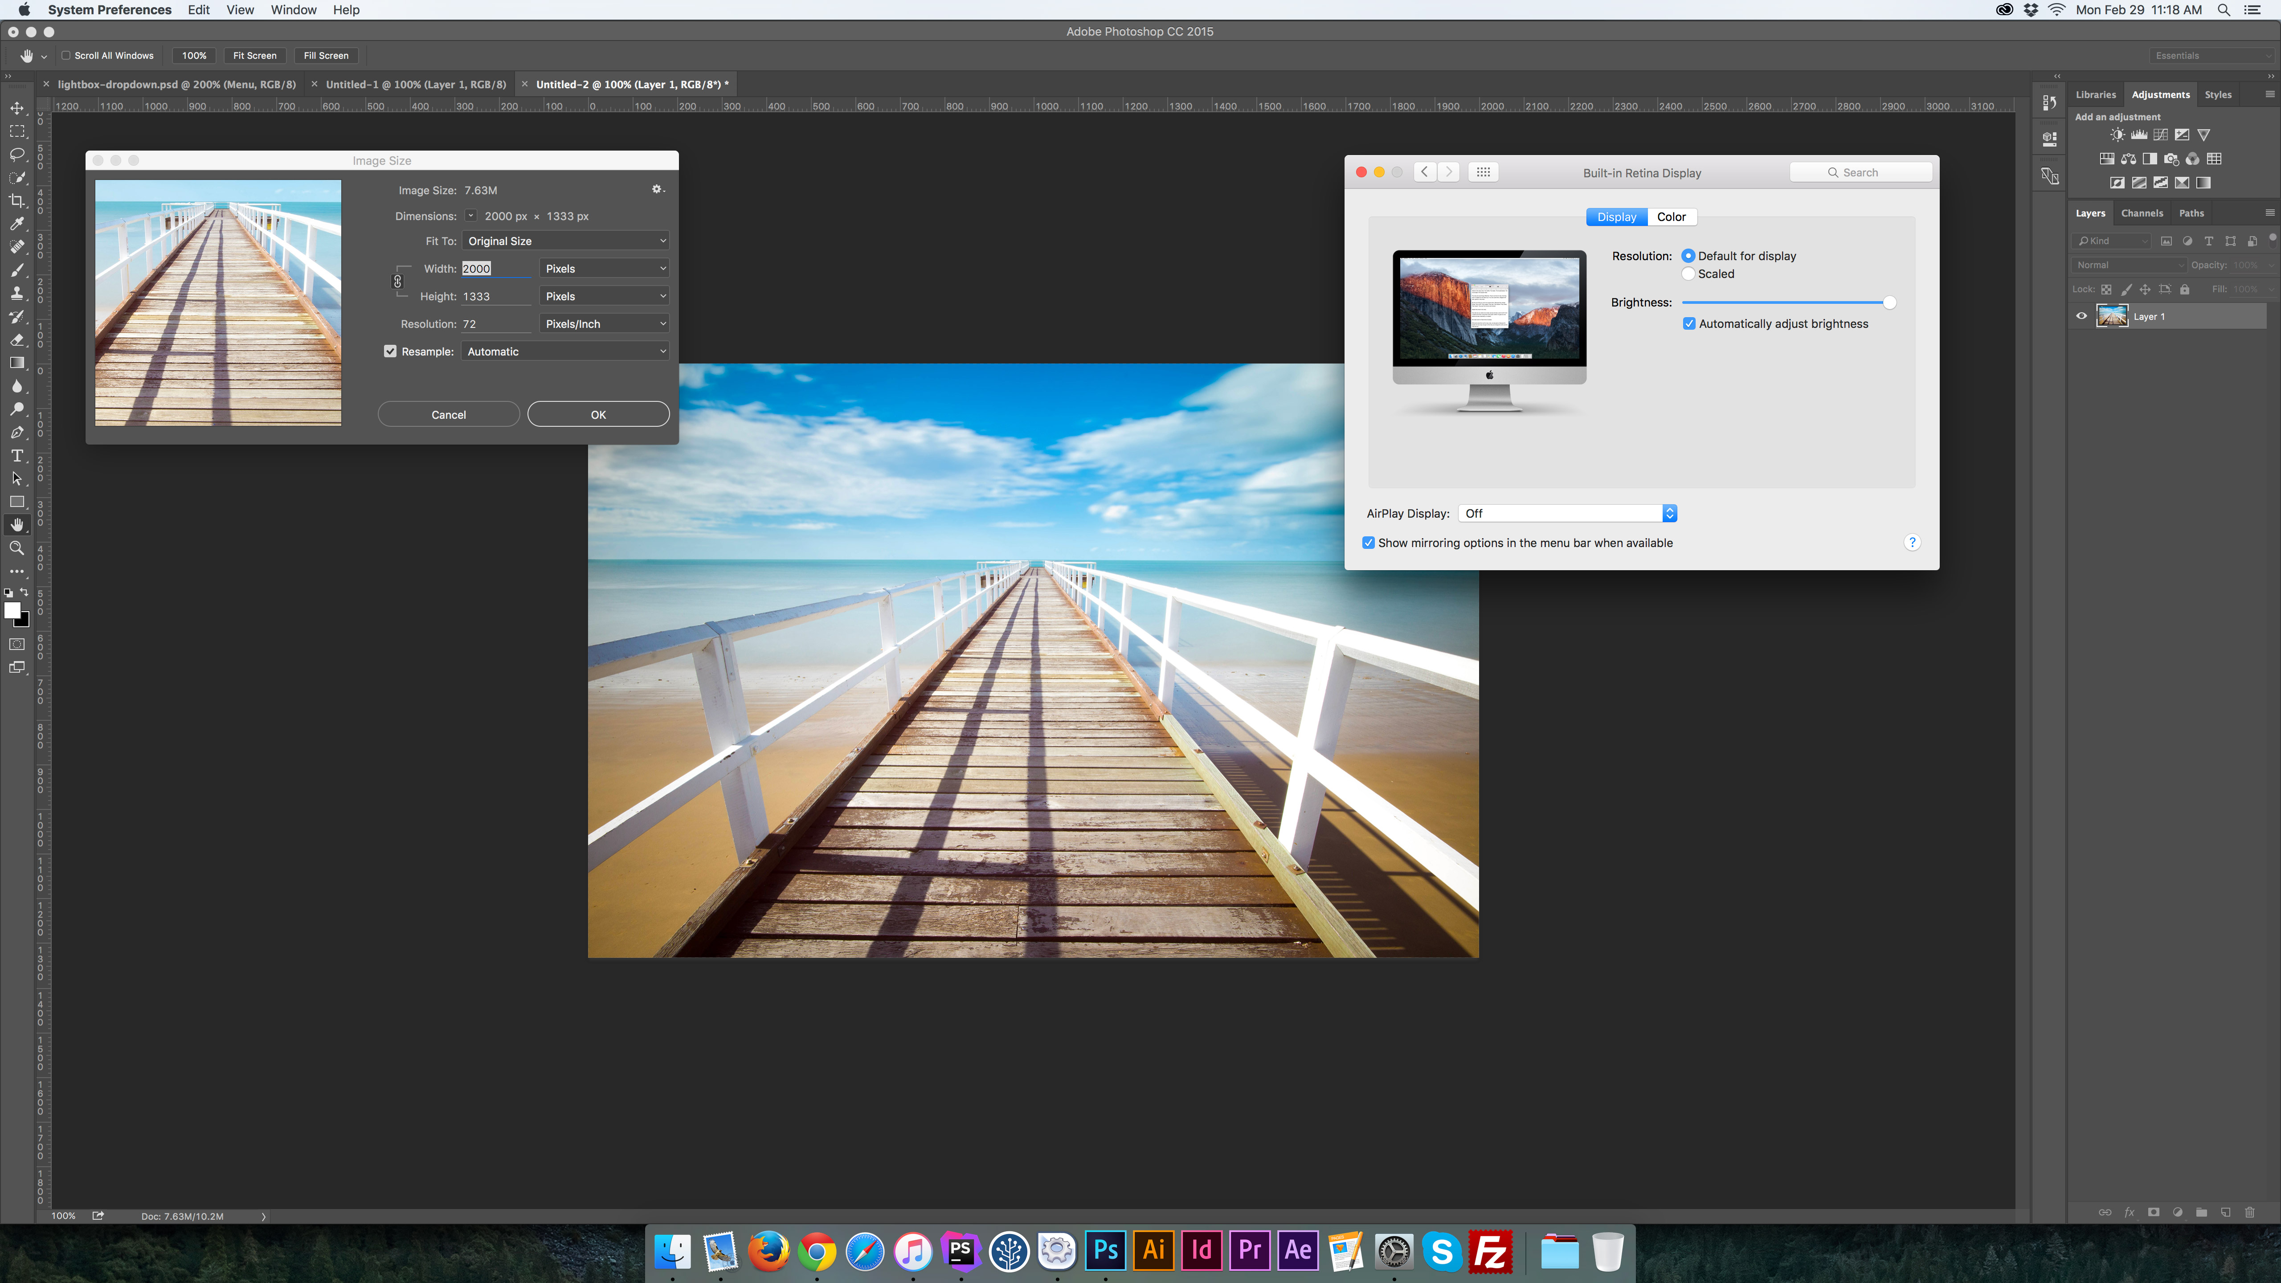The height and width of the screenshot is (1283, 2281).
Task: Switch to the Channels panel tab
Action: 2141,212
